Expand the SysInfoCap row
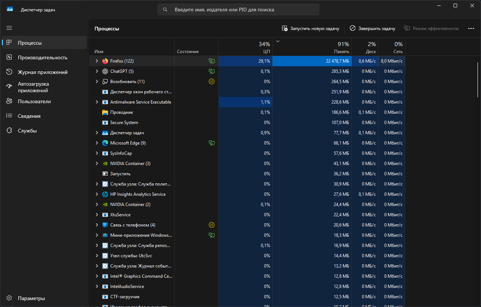Screen dimensions: 481x307 tap(97, 153)
